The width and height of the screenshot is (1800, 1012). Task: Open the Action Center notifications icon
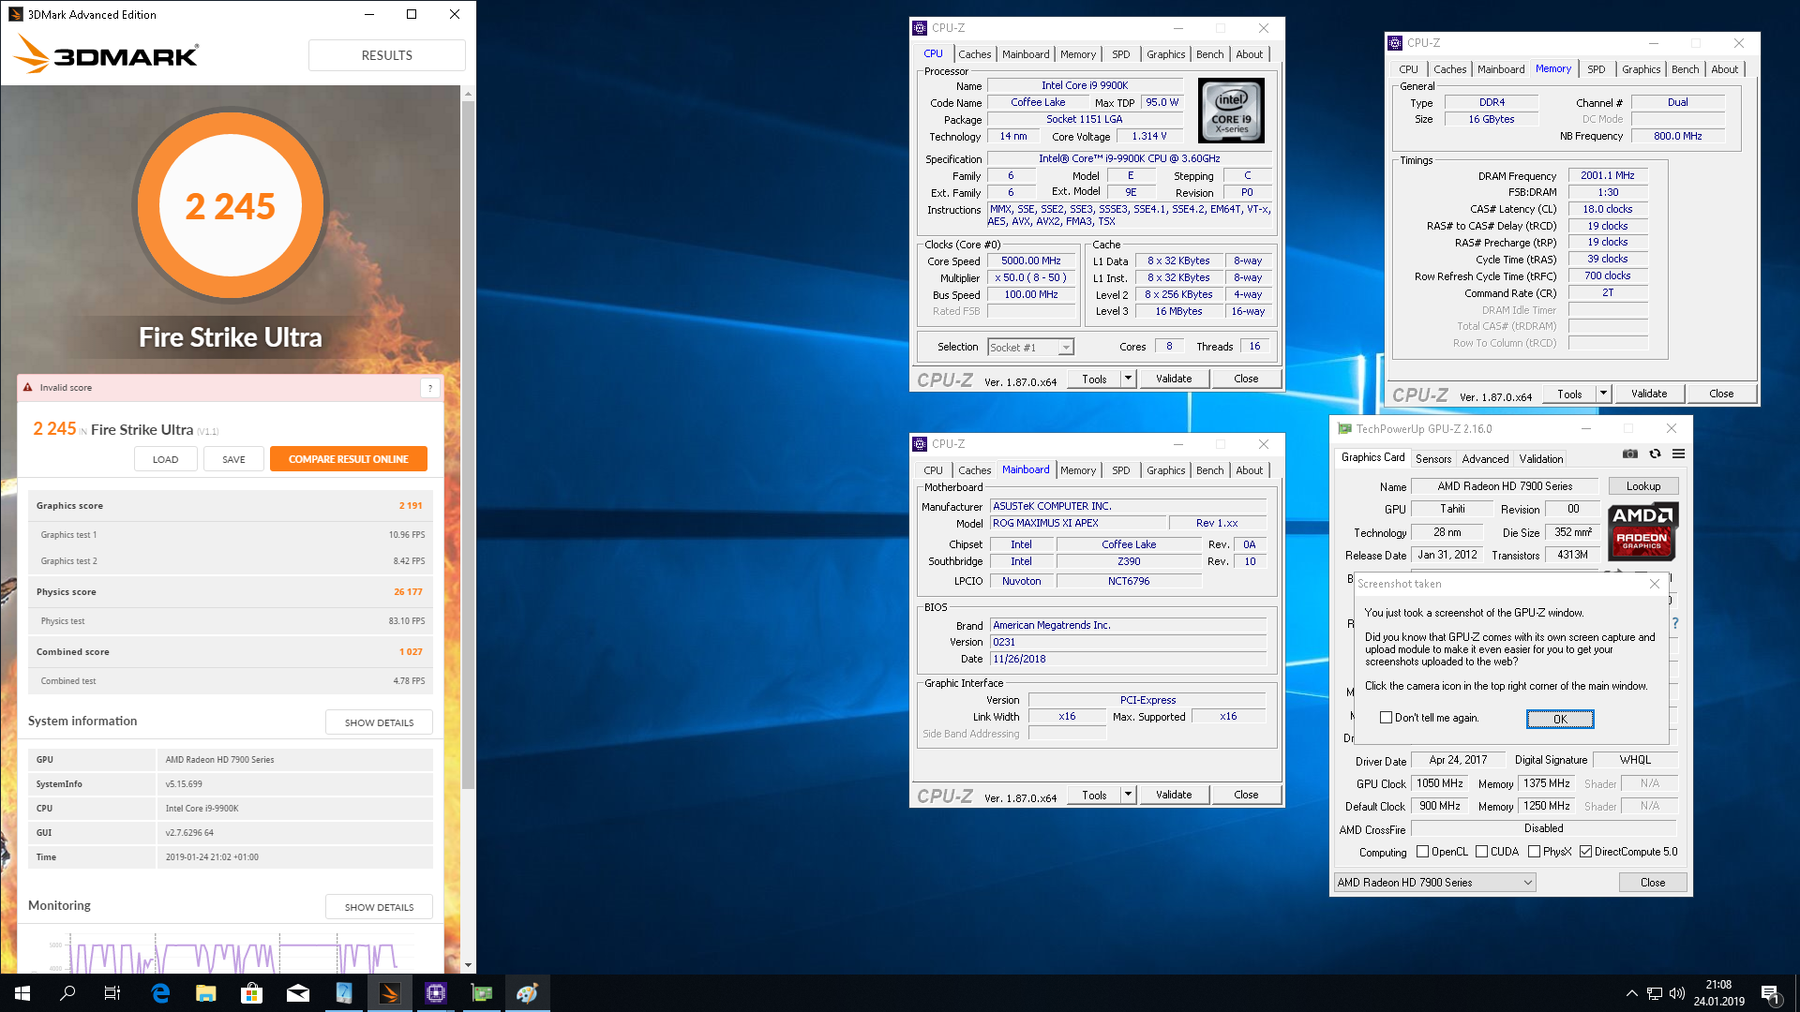point(1770,993)
